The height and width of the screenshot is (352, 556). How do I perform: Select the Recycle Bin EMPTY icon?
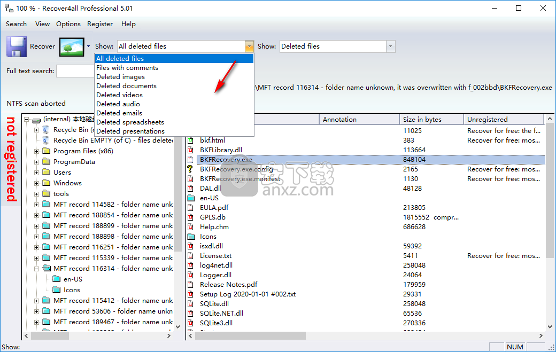pos(46,140)
